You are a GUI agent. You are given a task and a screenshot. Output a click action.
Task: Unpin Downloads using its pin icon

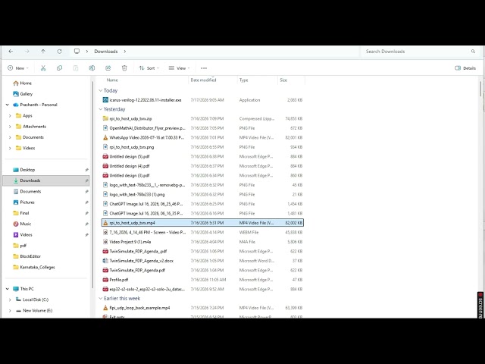tap(86, 180)
